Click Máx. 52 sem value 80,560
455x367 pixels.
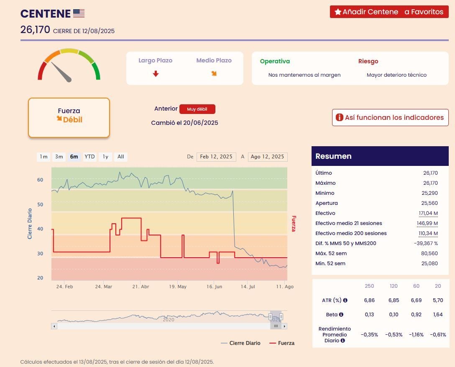429,253
